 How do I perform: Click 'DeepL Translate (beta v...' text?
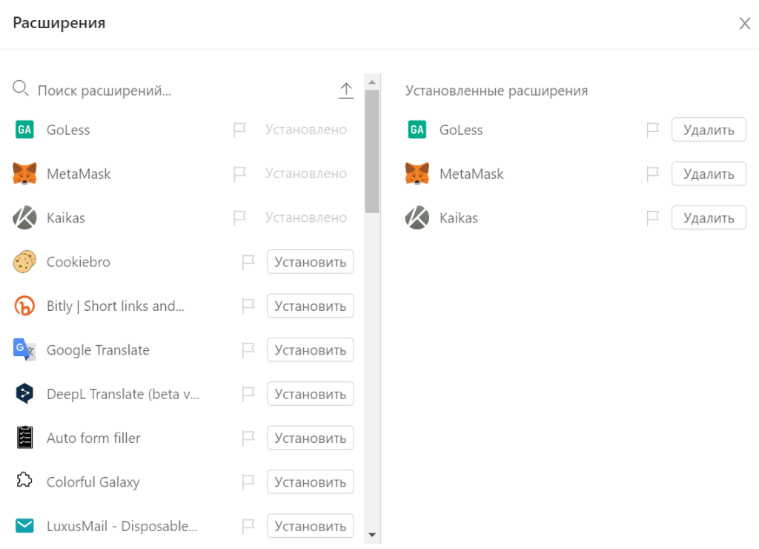point(123,394)
